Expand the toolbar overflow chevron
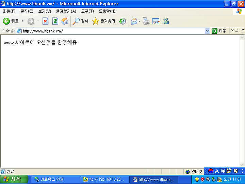 [242, 30]
